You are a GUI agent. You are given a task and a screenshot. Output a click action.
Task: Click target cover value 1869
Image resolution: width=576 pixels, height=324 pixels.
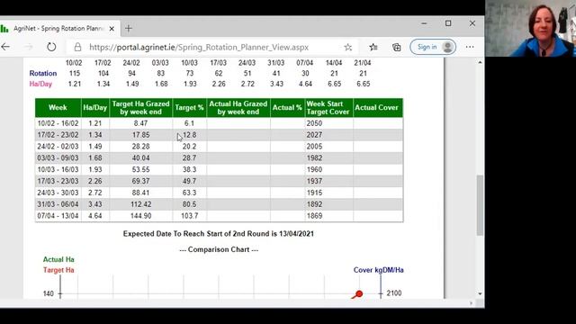[x=314, y=216]
